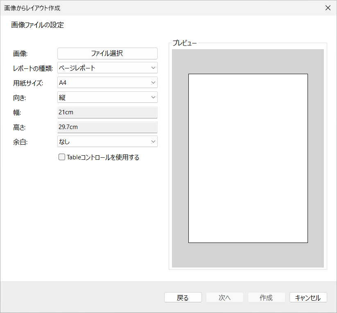Click inside the 幅 field showing 21cm
Screen dimensions: 337x313
pyautogui.click(x=107, y=112)
